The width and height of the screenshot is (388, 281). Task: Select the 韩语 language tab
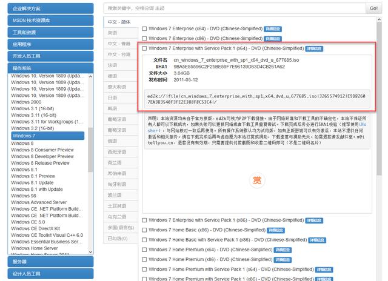click(x=121, y=108)
